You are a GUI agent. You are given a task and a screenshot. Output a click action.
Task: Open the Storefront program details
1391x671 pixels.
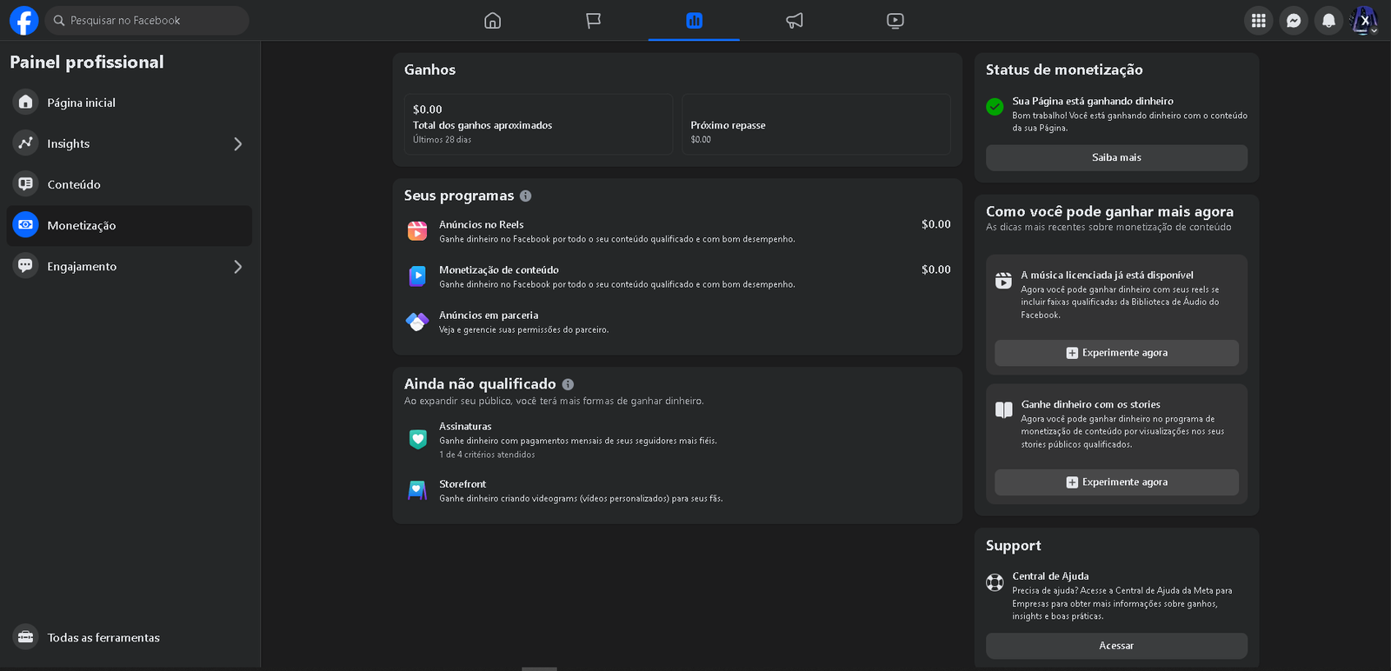(677, 491)
